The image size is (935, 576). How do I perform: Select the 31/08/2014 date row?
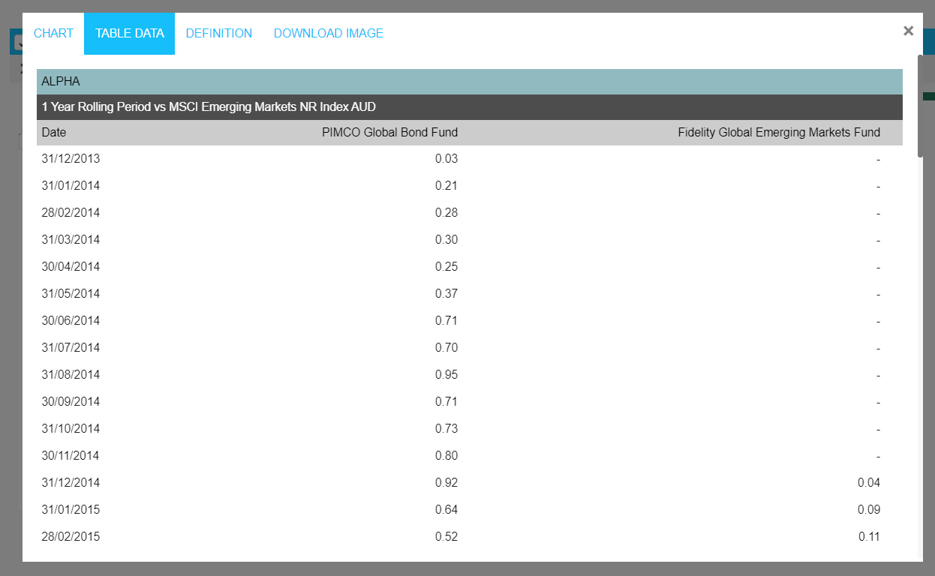tap(71, 375)
